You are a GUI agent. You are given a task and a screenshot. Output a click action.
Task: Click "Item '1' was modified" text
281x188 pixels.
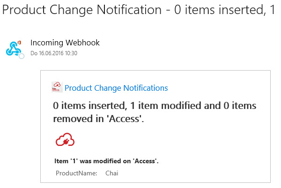[x=107, y=161]
